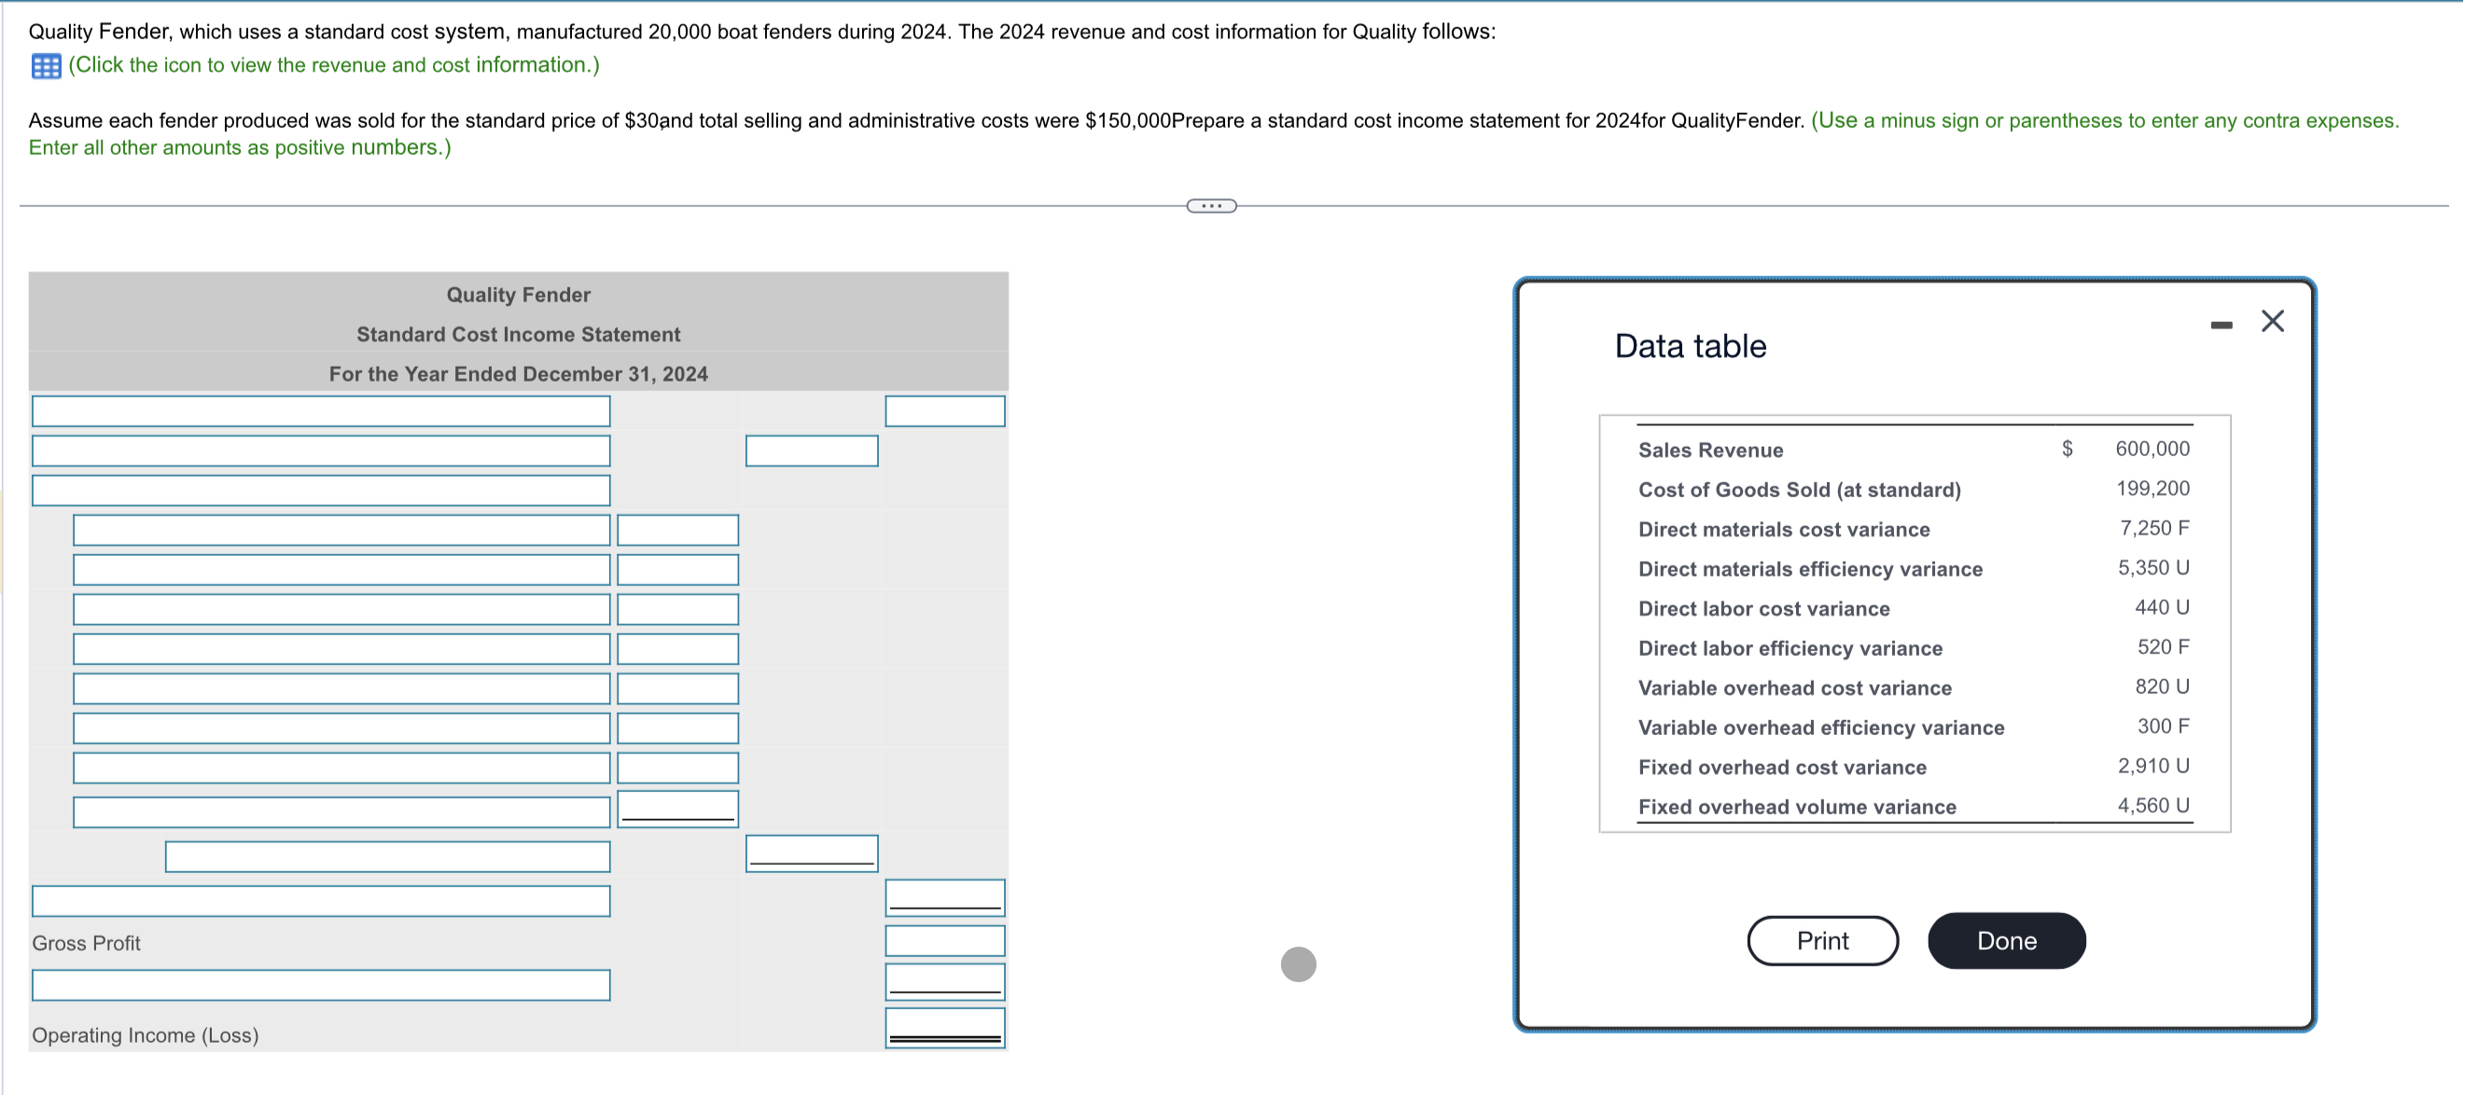
Task: Click the second row middle amount box
Action: tap(811, 450)
